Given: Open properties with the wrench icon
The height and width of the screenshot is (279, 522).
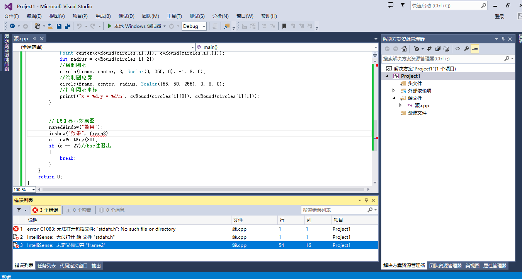Looking at the screenshot, I should pyautogui.click(x=466, y=49).
